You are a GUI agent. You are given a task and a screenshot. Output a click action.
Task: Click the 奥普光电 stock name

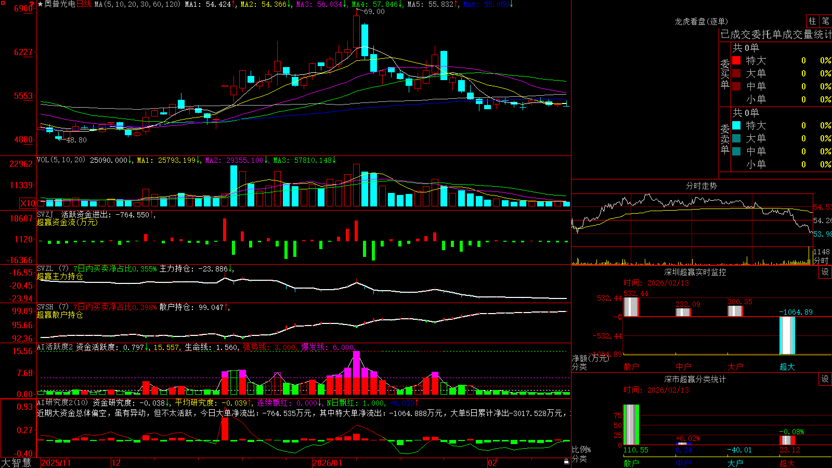click(60, 4)
